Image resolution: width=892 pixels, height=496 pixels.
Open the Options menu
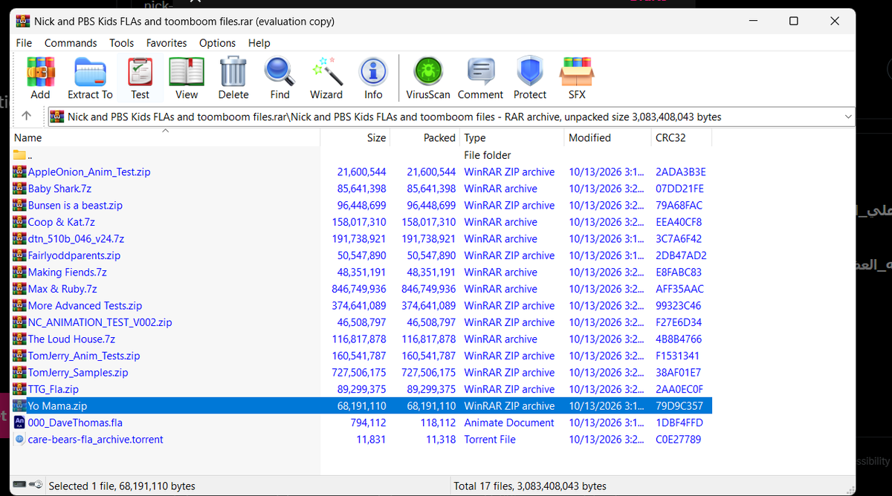[217, 43]
